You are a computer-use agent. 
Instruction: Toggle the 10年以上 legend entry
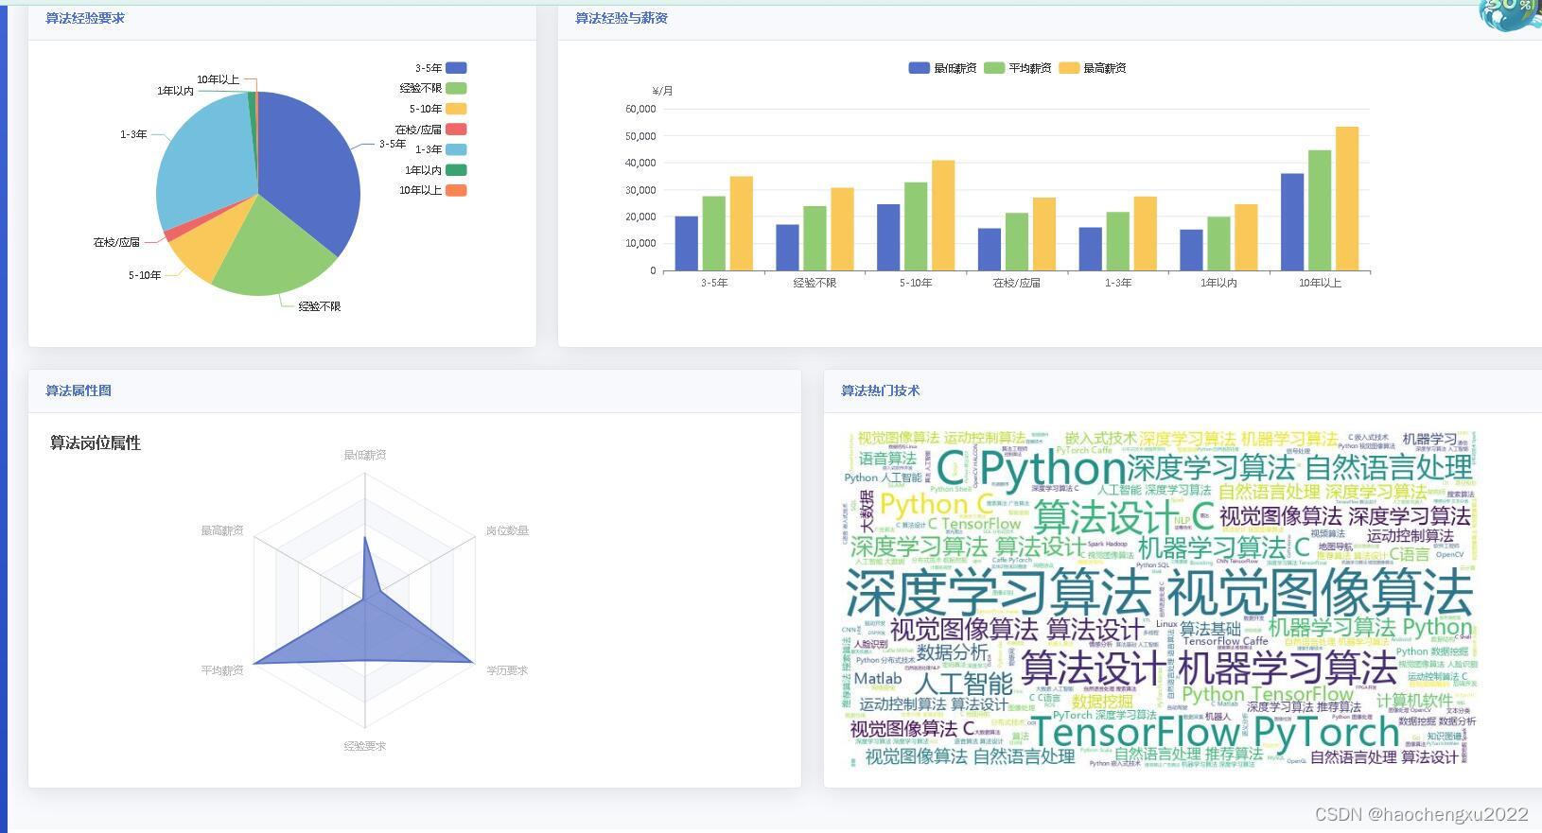(x=433, y=190)
